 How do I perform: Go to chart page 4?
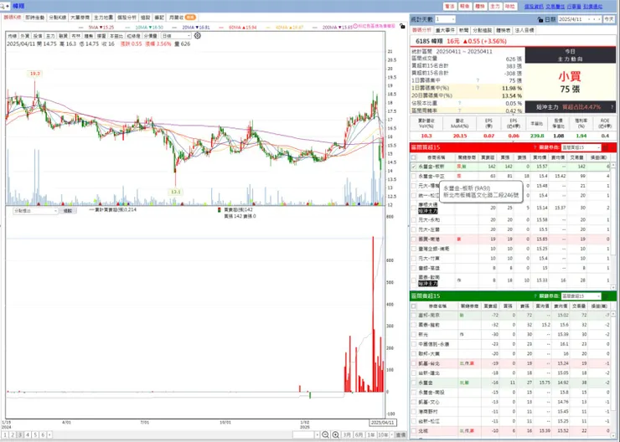pos(28,435)
